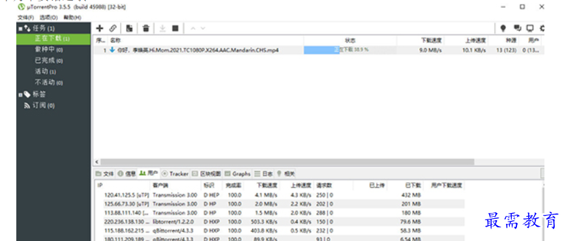Click the 10.1 KB/s upload speed cell

[474, 50]
